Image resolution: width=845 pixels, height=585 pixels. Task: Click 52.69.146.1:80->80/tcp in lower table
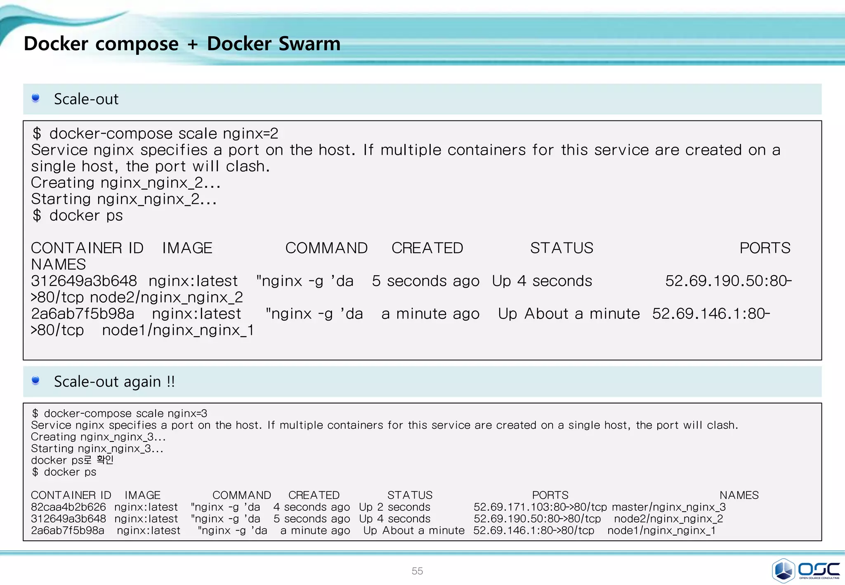pos(534,531)
